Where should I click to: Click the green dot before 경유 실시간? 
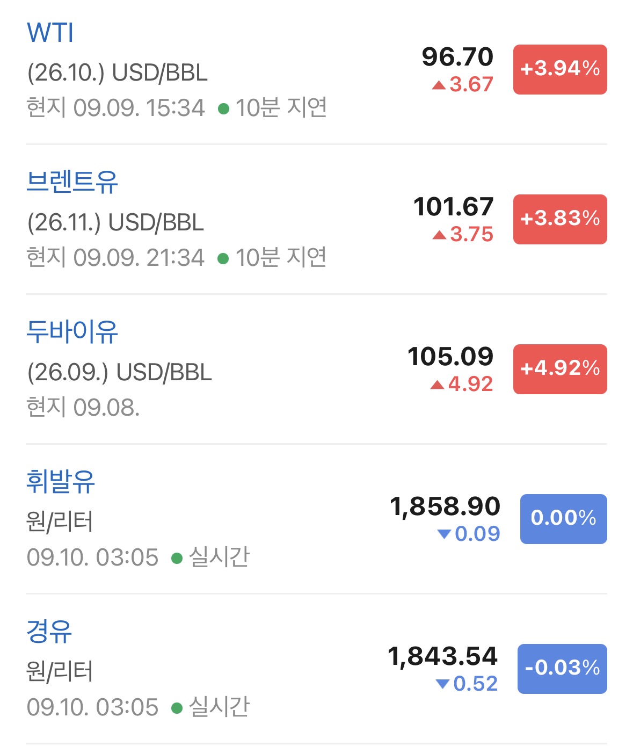[177, 708]
